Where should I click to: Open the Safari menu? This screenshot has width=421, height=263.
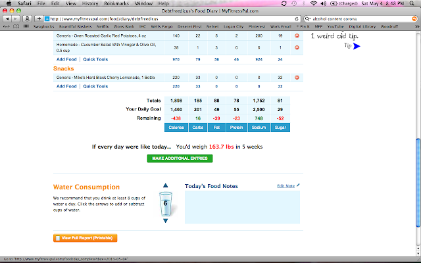(24, 3)
